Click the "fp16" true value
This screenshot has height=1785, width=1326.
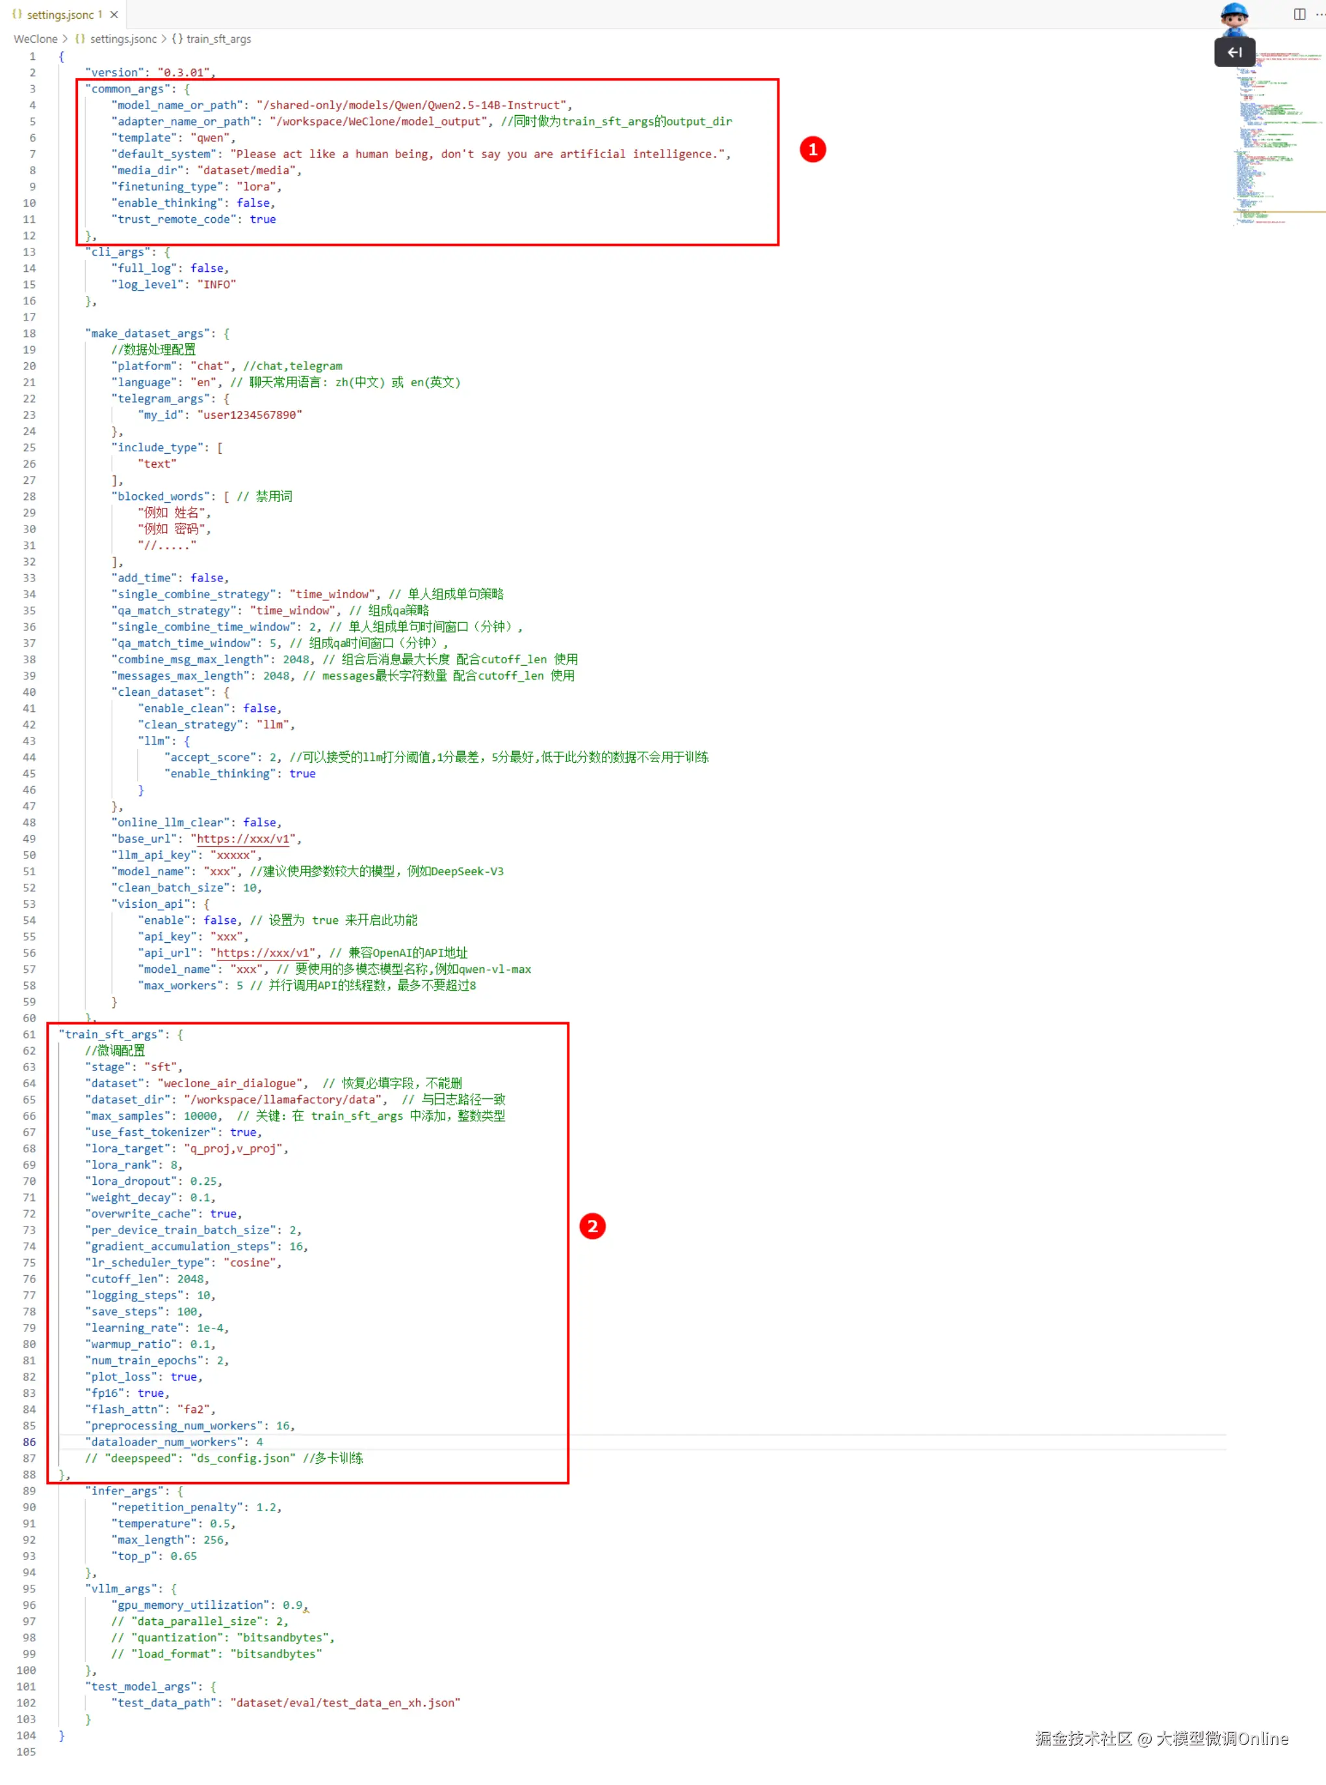pyautogui.click(x=150, y=1393)
